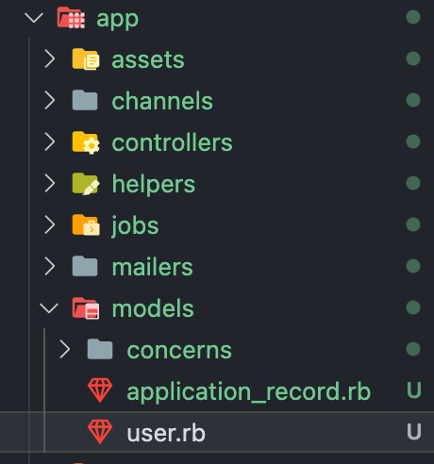
Task: Click the helpers folder icon
Action: (x=86, y=184)
